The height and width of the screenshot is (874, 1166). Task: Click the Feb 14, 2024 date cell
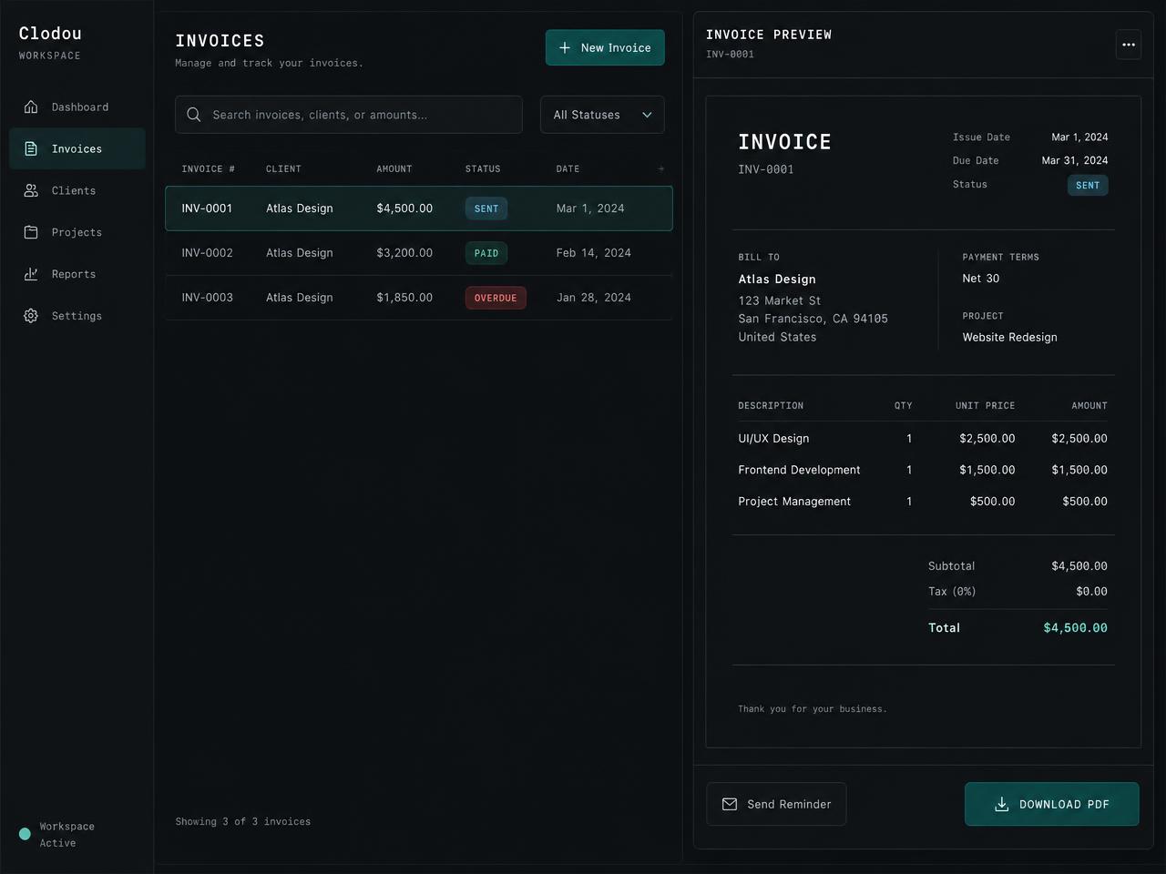[594, 253]
